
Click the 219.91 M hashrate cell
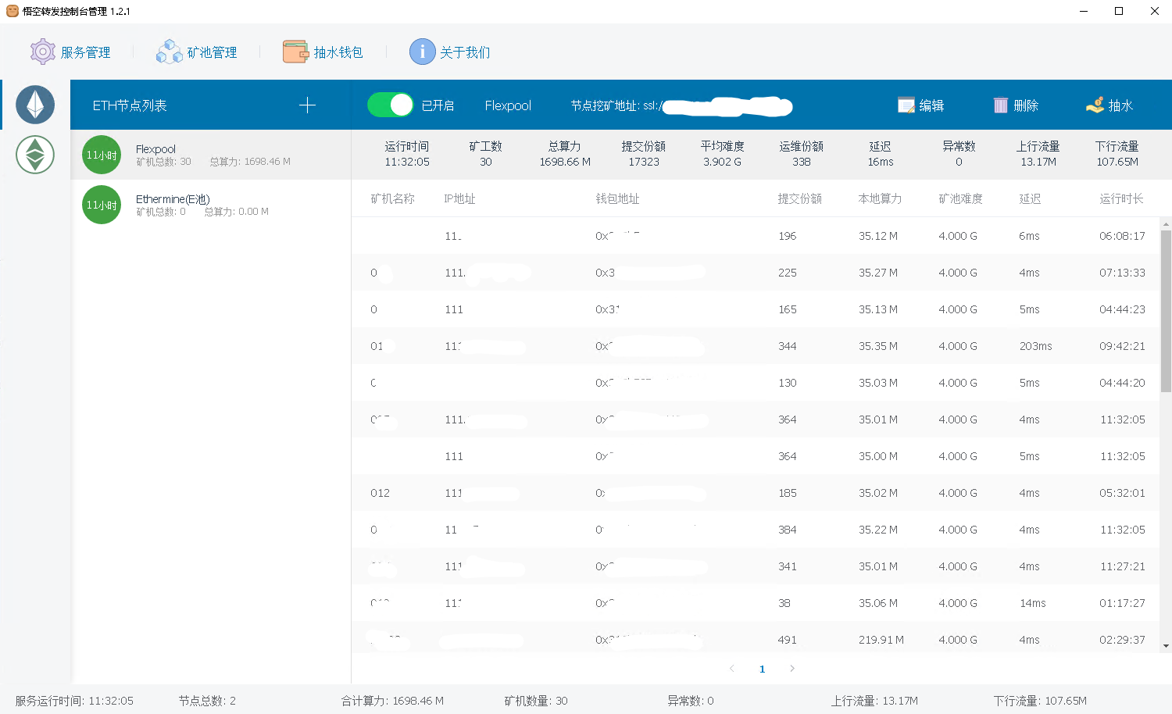881,640
